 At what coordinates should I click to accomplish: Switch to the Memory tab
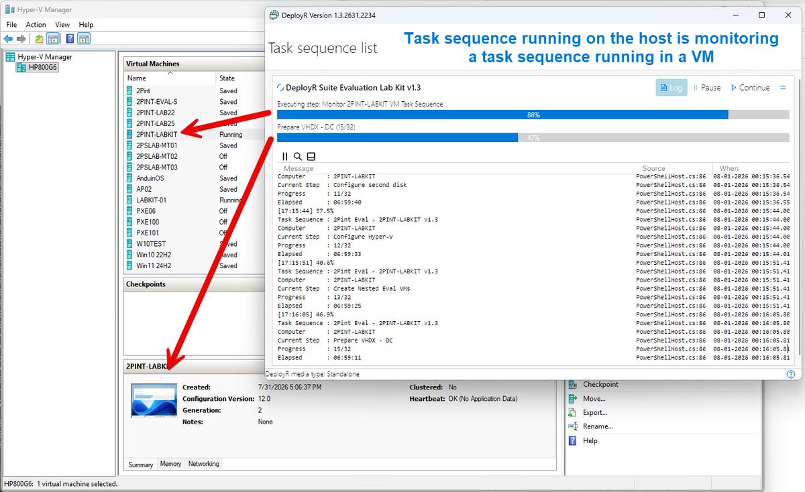[170, 464]
